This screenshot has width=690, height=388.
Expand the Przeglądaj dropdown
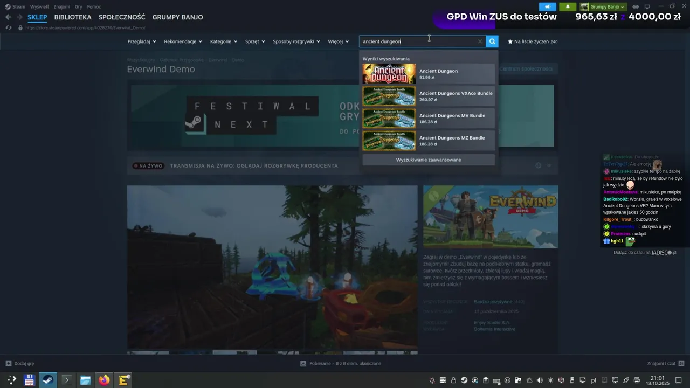point(142,41)
